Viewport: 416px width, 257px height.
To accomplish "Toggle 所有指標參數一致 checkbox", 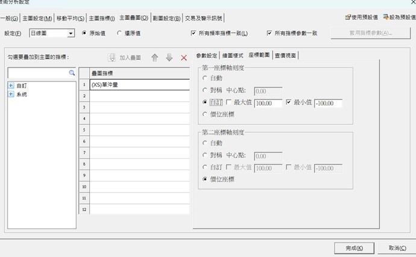I will pos(269,34).
